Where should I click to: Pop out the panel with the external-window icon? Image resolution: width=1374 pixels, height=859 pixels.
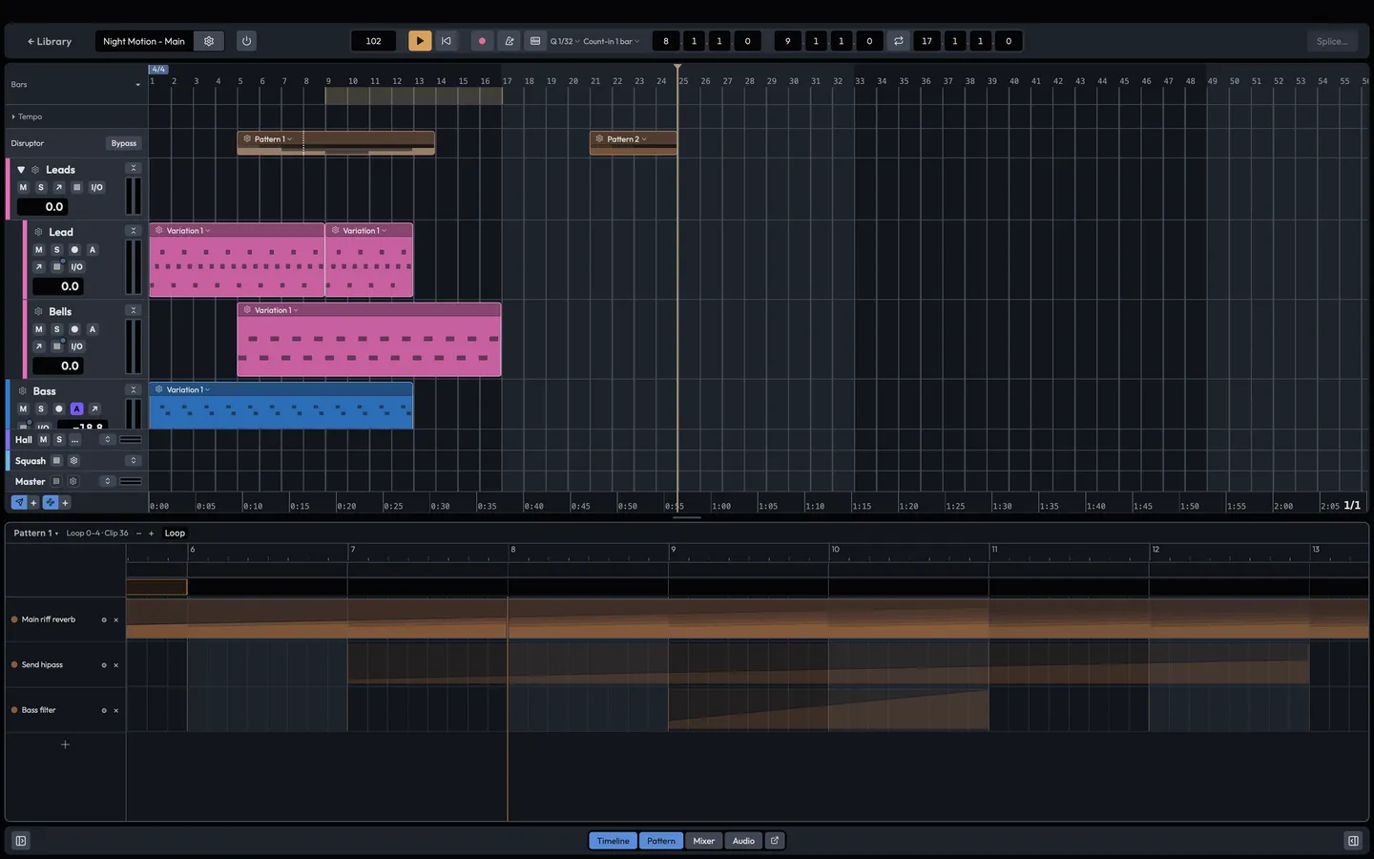point(775,841)
